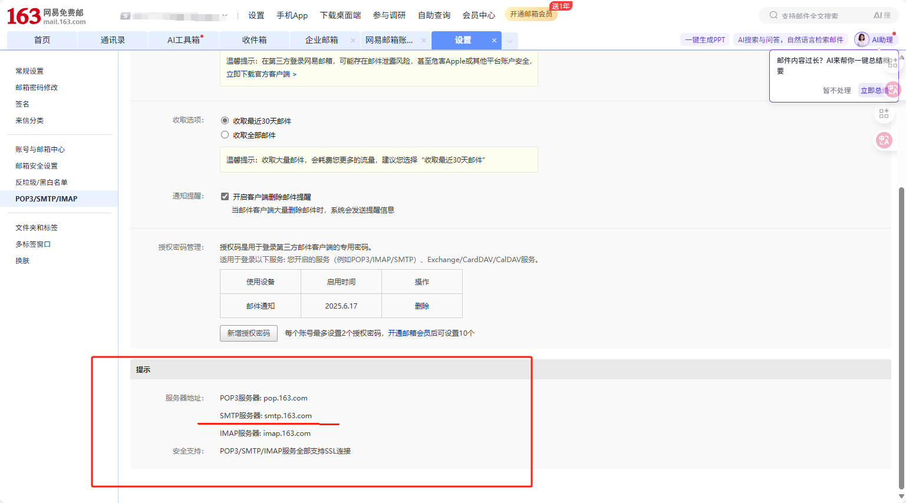Select the 收取全部邮件 radio button
Screen dimensions: 906x503
(x=225, y=134)
